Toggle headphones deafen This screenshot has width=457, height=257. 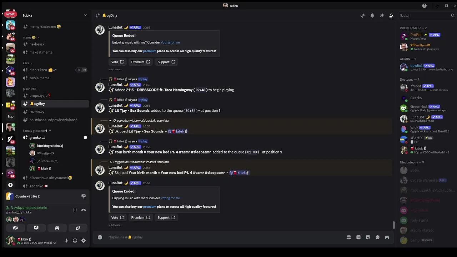coord(75,241)
